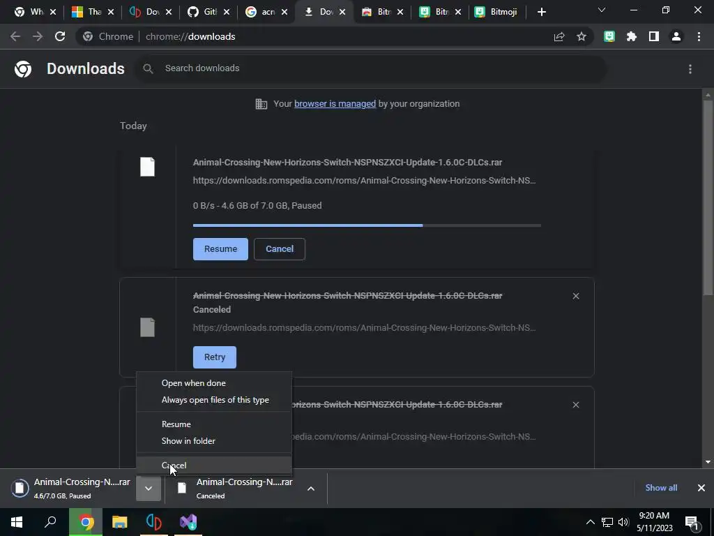Cancel paused download via page button
The image size is (714, 536).
tap(280, 249)
